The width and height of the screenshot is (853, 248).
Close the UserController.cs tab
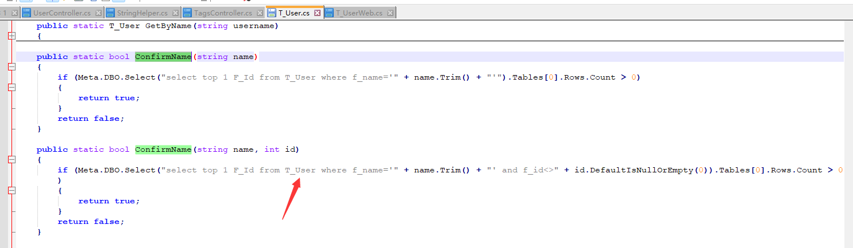[x=98, y=13]
